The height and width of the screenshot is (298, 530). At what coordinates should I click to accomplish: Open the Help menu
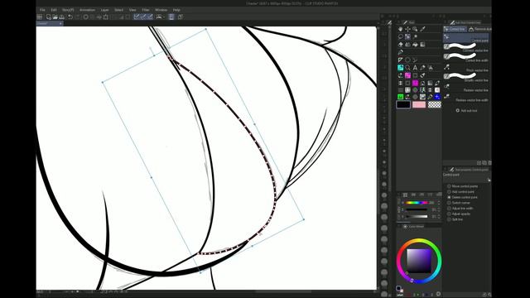click(x=176, y=10)
